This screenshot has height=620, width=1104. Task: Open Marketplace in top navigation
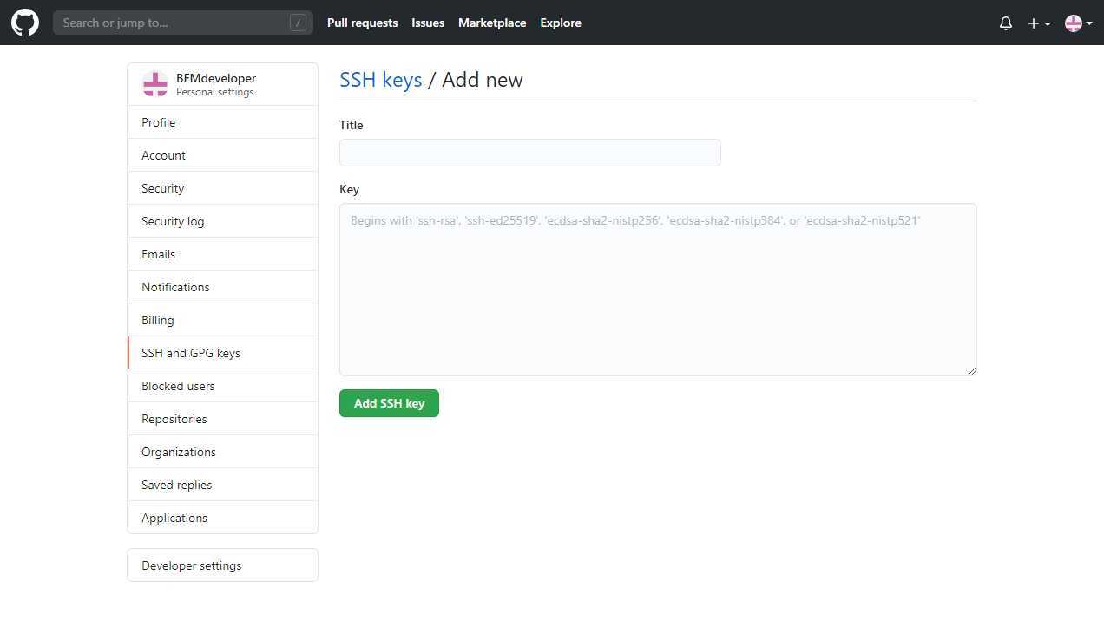(492, 23)
